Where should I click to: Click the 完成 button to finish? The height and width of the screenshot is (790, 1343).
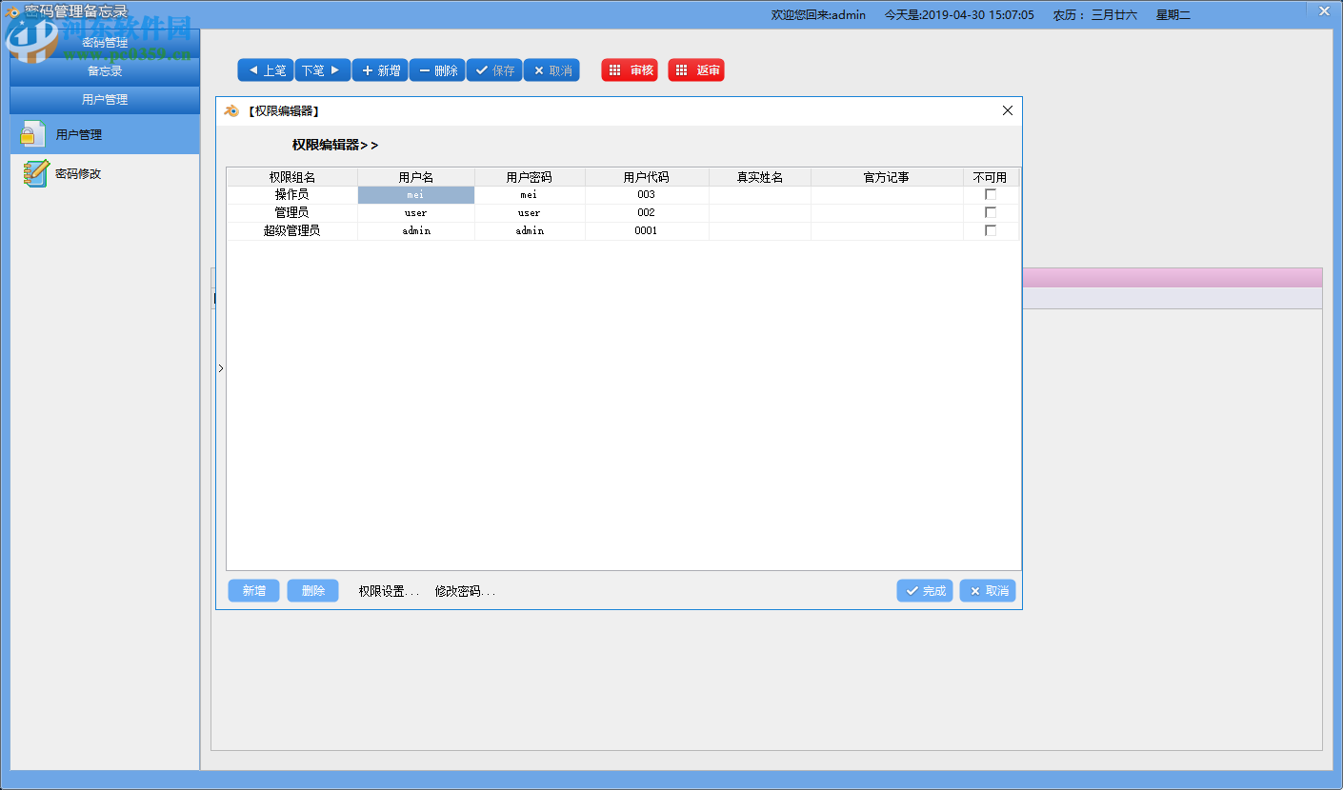(924, 590)
